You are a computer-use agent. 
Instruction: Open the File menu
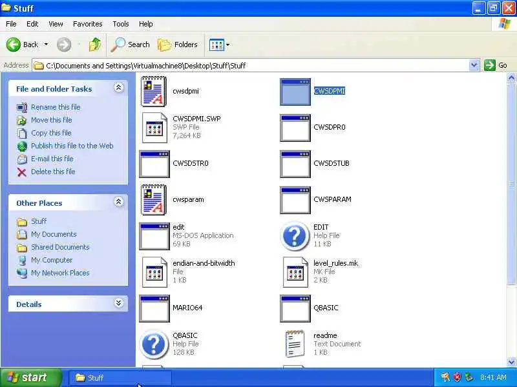pos(11,24)
